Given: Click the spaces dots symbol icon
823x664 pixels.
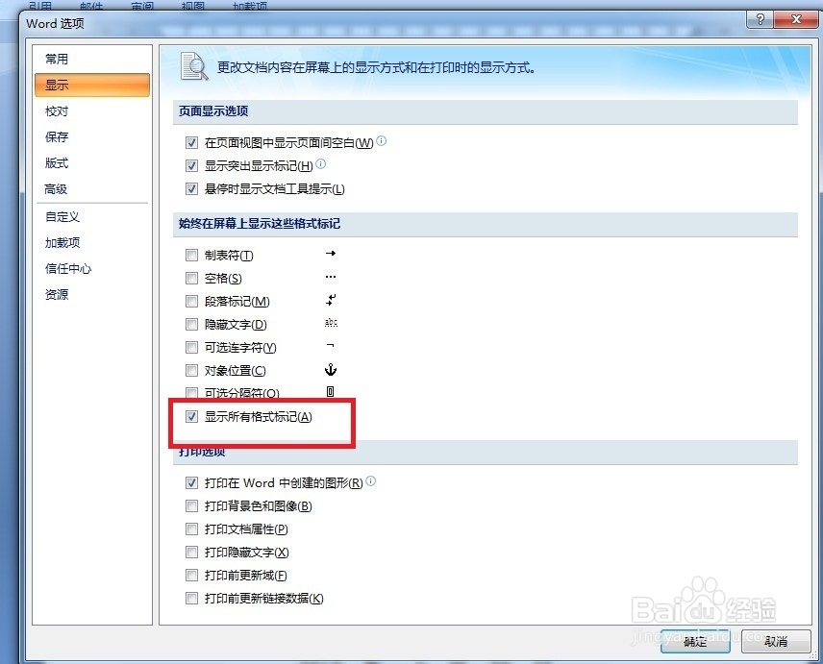Looking at the screenshot, I should pos(331,278).
